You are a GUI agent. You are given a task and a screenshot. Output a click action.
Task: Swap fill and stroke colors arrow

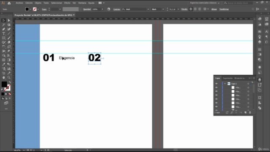point(10,82)
